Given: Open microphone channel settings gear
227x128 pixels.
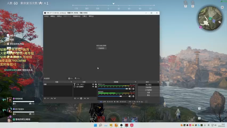Looking at the screenshot, I should click(133, 89).
